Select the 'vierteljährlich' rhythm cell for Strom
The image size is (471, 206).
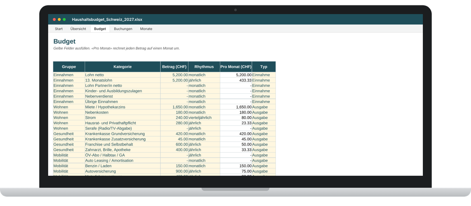(x=204, y=118)
